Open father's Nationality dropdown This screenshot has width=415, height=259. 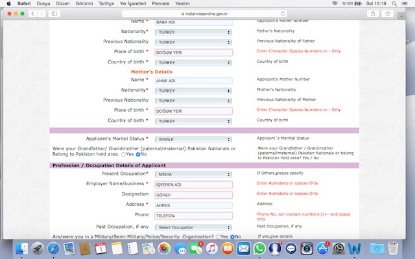[193, 32]
